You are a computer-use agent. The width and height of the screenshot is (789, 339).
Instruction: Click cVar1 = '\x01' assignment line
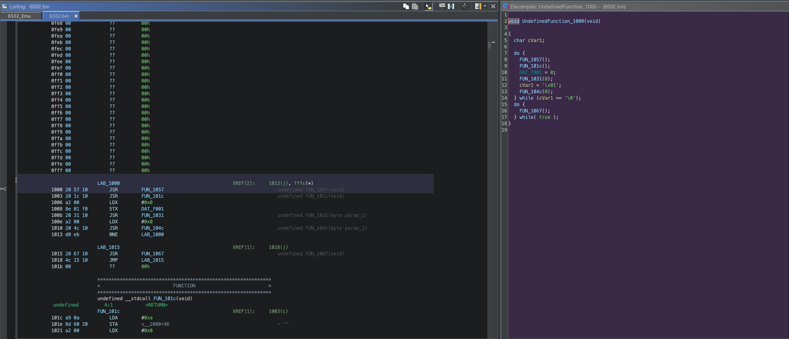tap(540, 85)
